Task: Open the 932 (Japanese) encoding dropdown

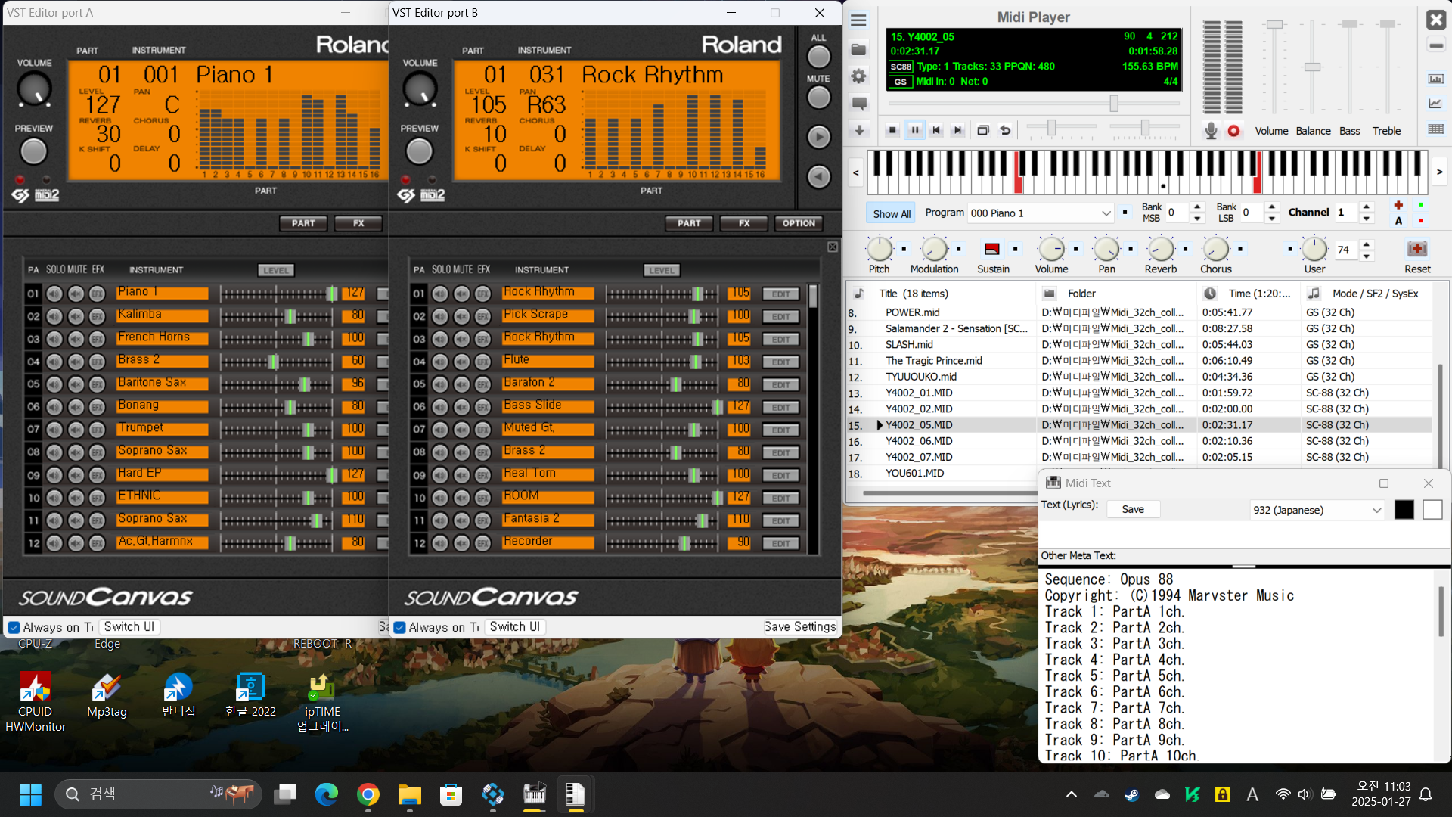Action: tap(1376, 510)
